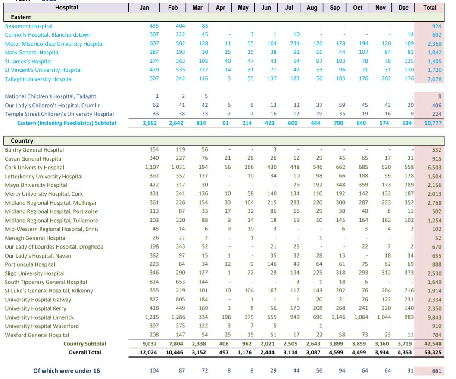
Task: Click the Dec column header
Action: pyautogui.click(x=403, y=8)
